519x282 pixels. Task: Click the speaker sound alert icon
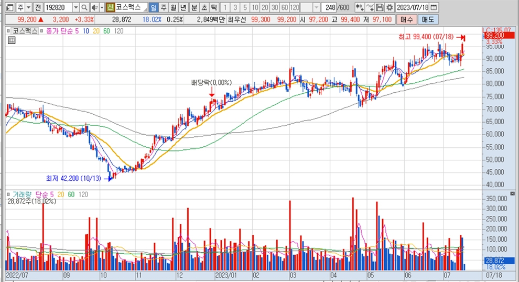click(x=94, y=8)
